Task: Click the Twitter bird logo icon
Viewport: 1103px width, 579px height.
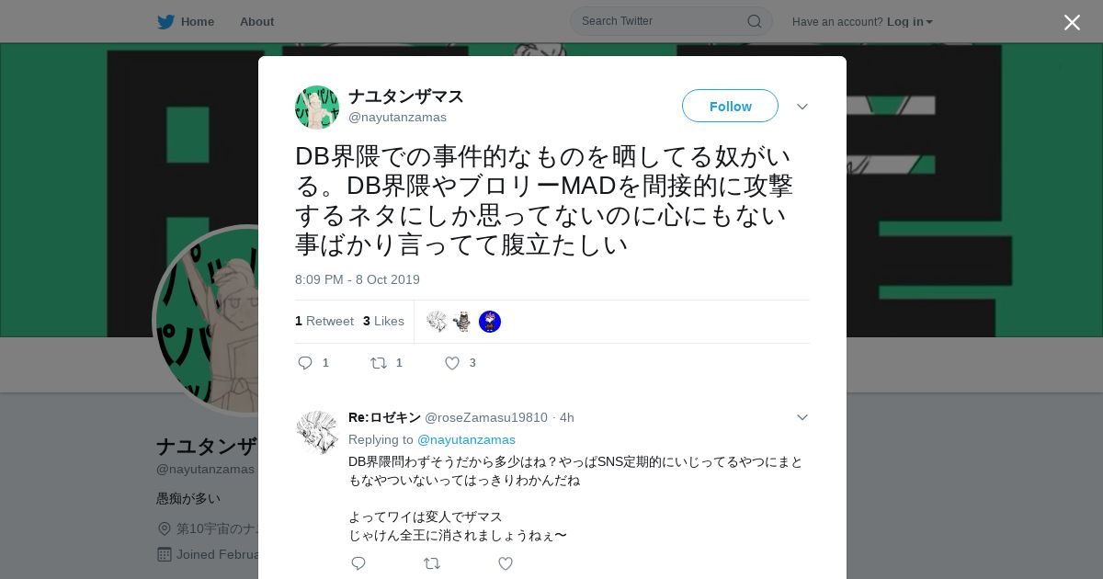Action: pos(165,21)
